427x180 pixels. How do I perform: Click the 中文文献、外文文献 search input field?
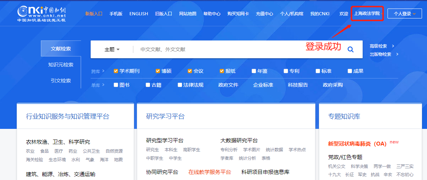213,49
